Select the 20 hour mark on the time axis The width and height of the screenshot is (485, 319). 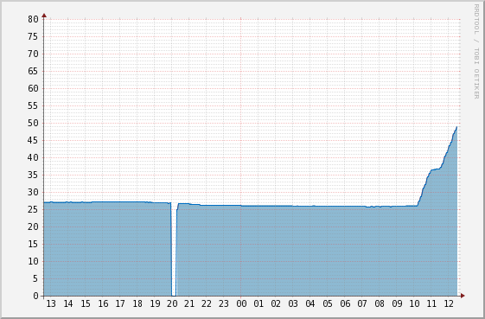click(172, 303)
